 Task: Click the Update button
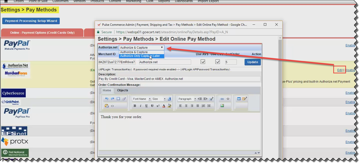tap(253, 62)
